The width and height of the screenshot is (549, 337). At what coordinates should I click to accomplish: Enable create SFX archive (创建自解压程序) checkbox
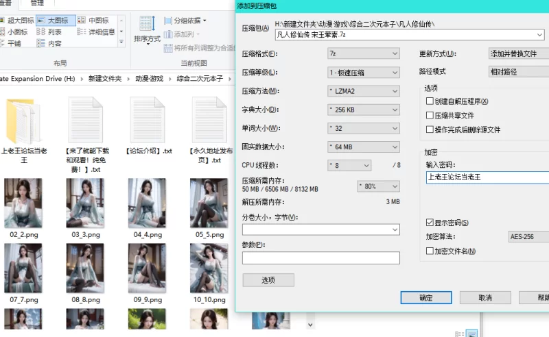click(430, 101)
